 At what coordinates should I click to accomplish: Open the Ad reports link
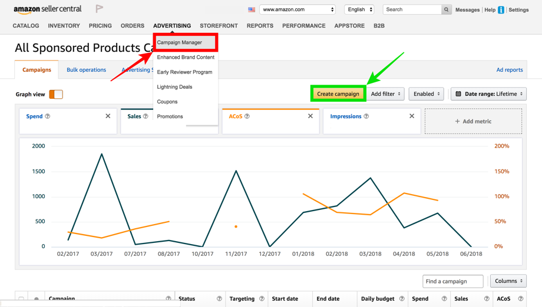click(x=509, y=70)
